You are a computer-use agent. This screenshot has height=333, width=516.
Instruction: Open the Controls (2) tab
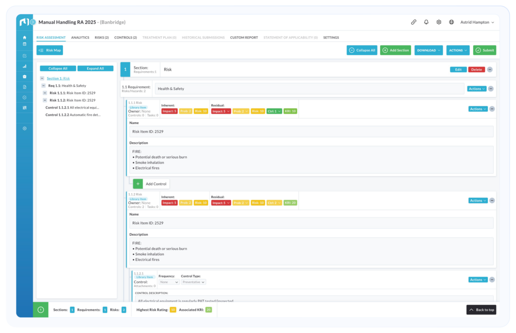point(125,37)
